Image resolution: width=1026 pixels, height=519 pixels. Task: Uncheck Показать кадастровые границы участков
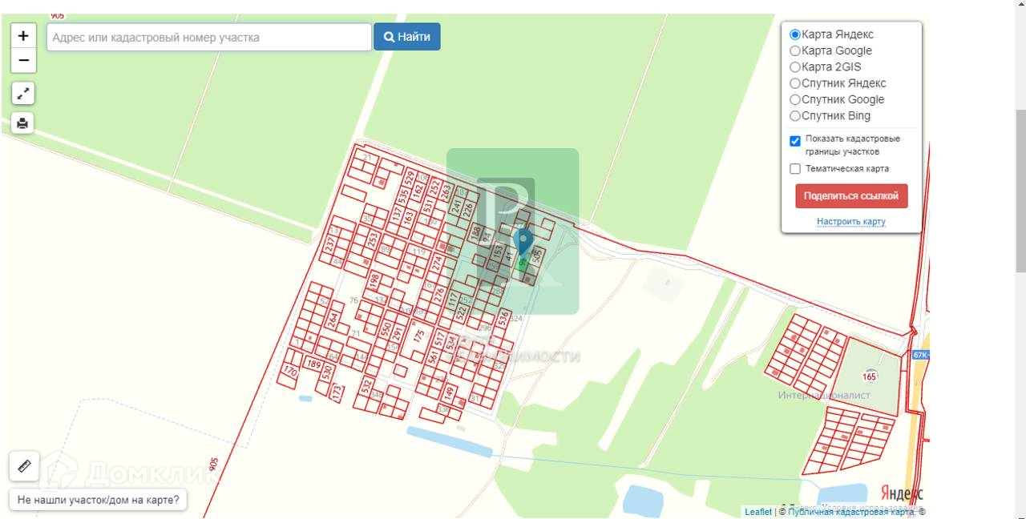(x=795, y=141)
